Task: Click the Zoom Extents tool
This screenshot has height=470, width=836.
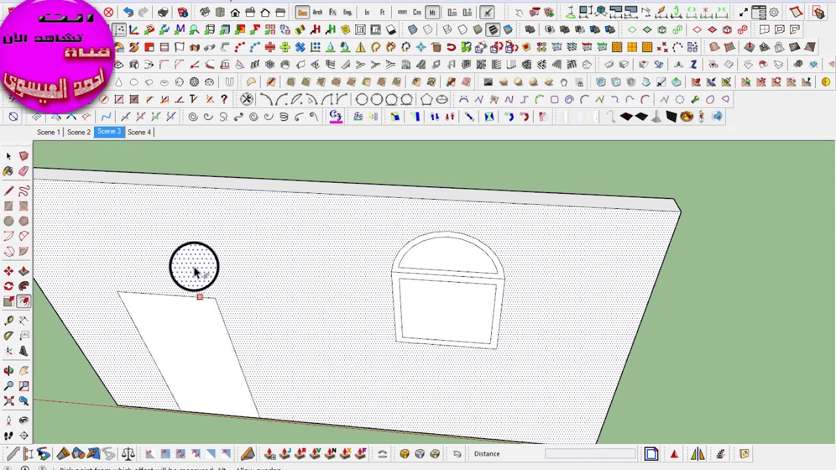Action: (x=8, y=401)
